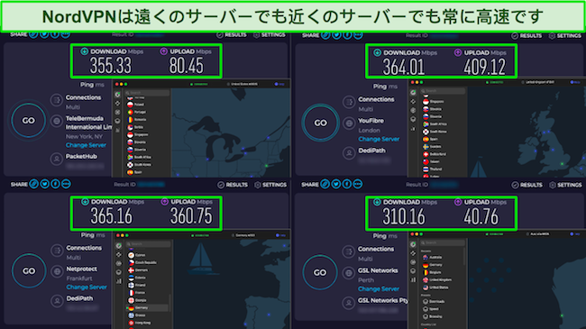Select United Kingdom in Perth NordVPN recents
Viewport: 586px width, 329px height.
437,279
